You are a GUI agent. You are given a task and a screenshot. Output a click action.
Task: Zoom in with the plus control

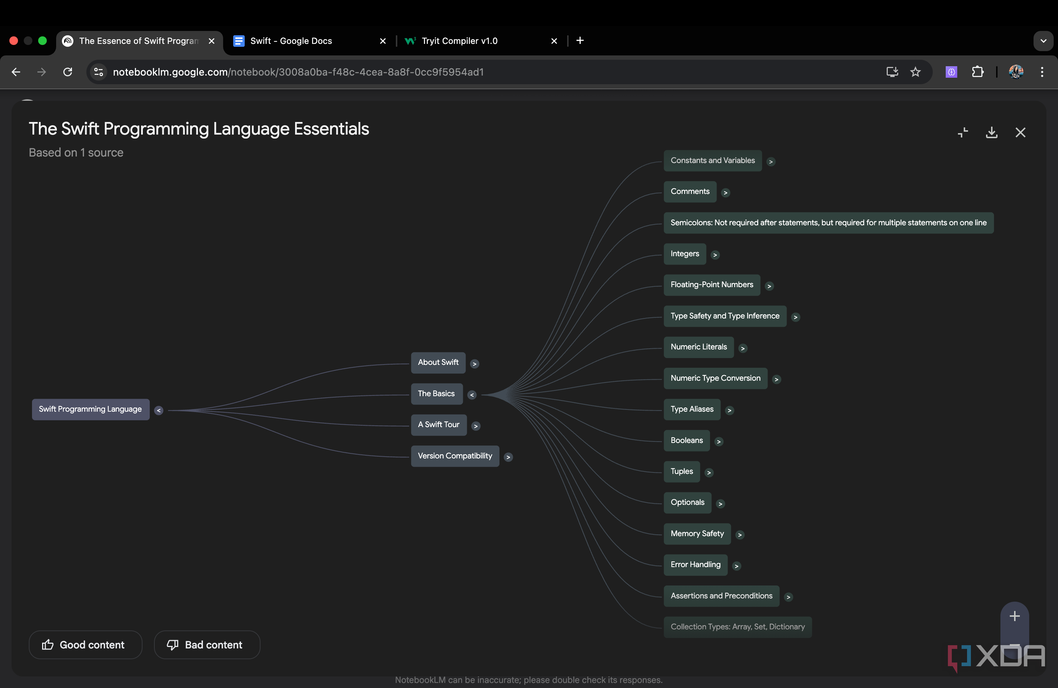[x=1015, y=616]
